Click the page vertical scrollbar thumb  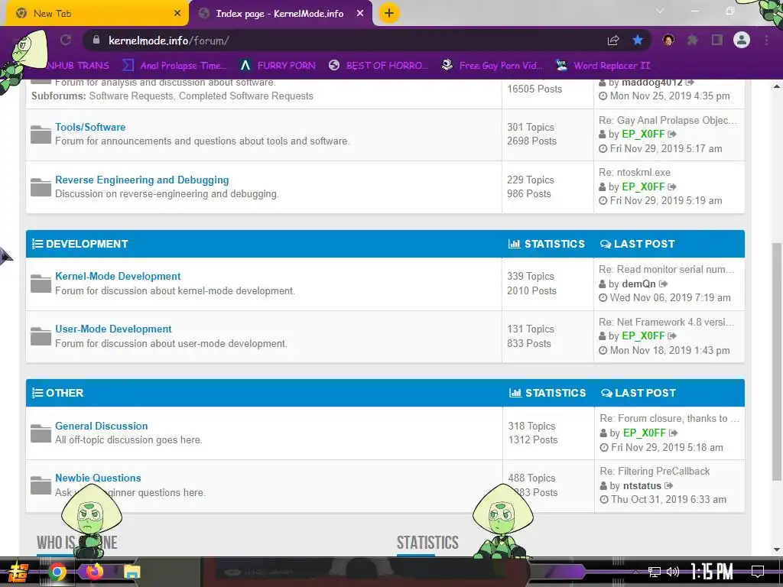point(777,362)
